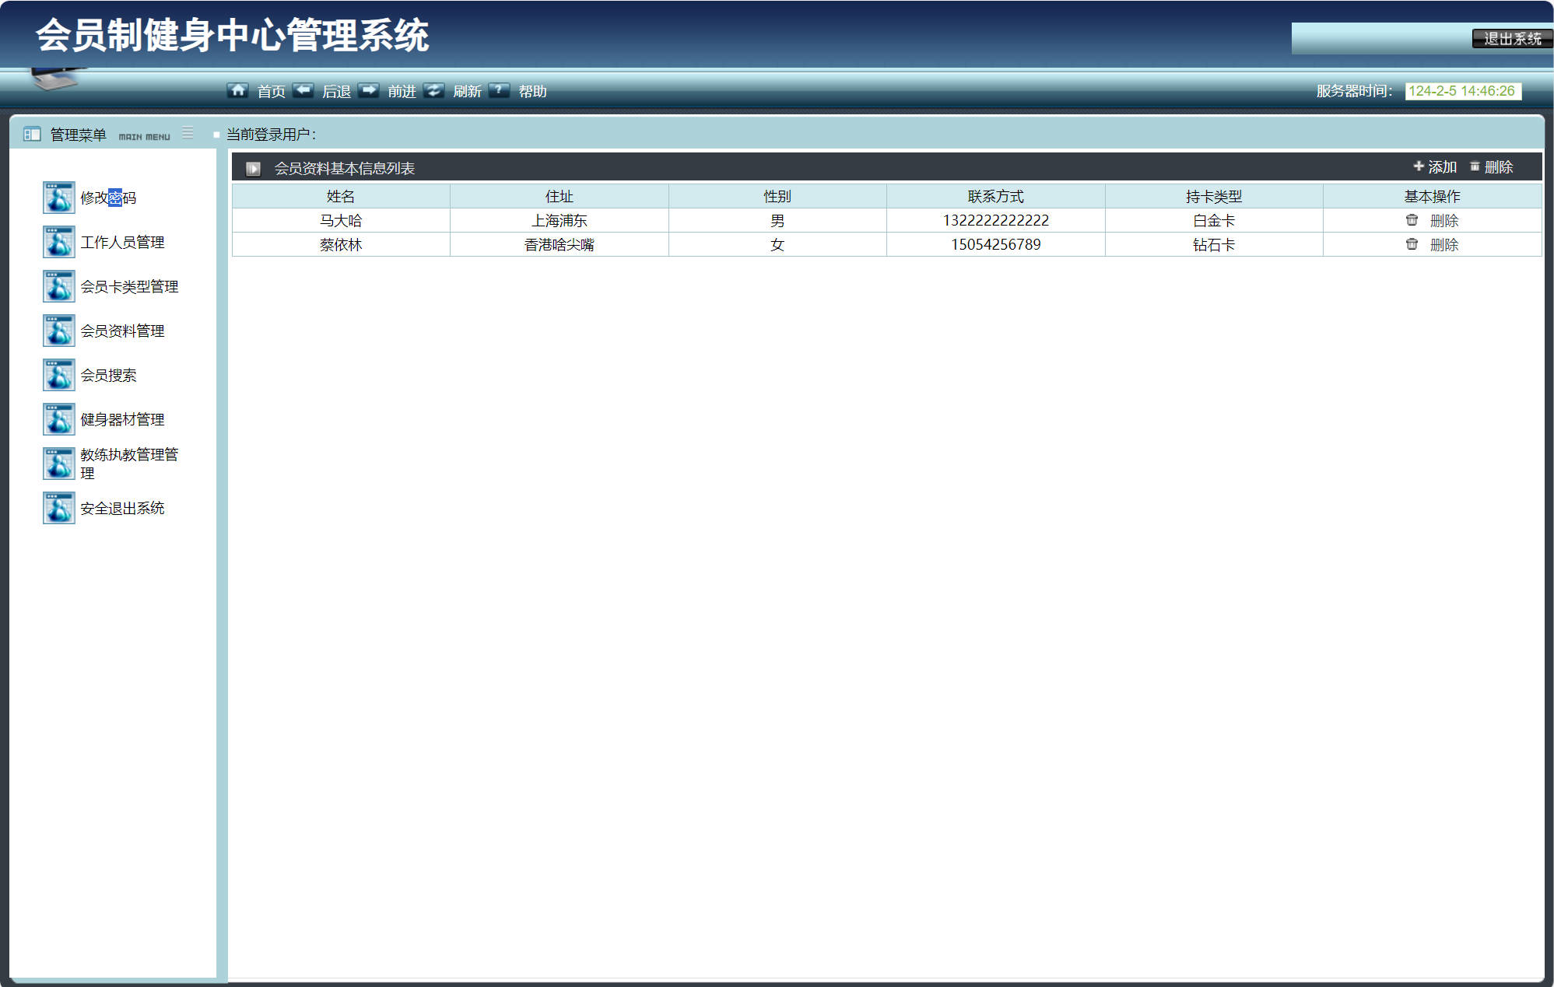Click the server time display field

[1462, 91]
